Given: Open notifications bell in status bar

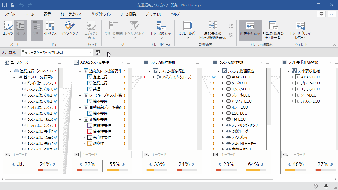Looking at the screenshot, I should pyautogui.click(x=326, y=186).
